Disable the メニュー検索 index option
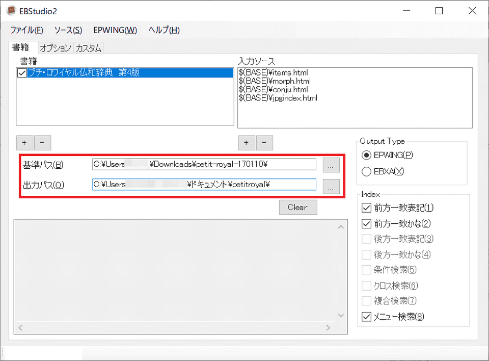489x361 pixels. [366, 316]
